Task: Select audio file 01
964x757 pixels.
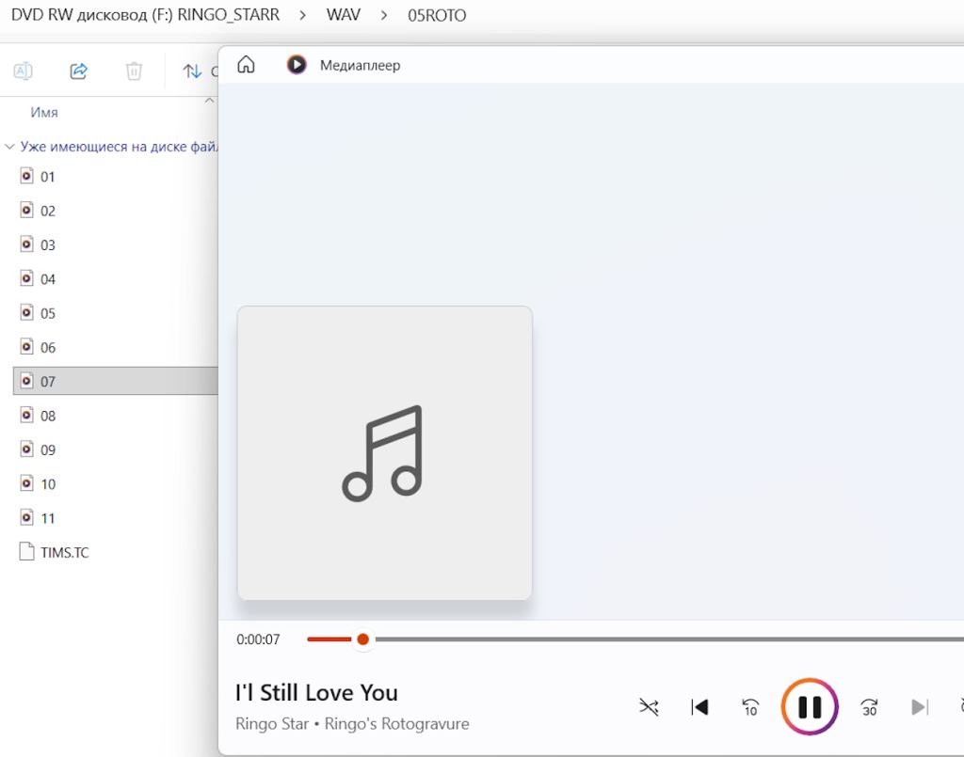Action: [115, 177]
